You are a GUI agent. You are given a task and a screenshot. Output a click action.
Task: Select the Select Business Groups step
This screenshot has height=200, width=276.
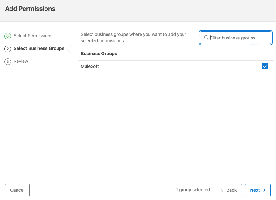pyautogui.click(x=39, y=48)
